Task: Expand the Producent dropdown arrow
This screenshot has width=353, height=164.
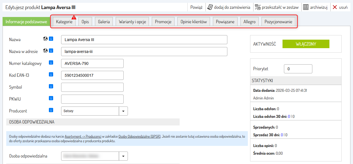Action: point(123,111)
